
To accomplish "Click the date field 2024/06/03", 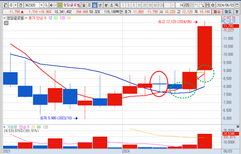I will point(225,5).
